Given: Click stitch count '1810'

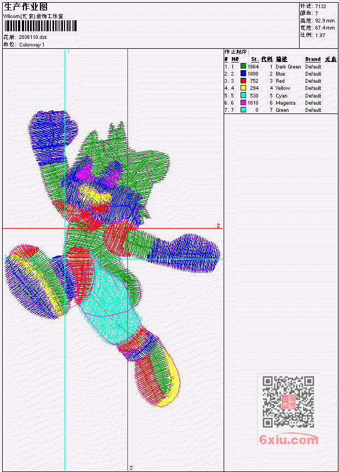Looking at the screenshot, I should coord(253,103).
